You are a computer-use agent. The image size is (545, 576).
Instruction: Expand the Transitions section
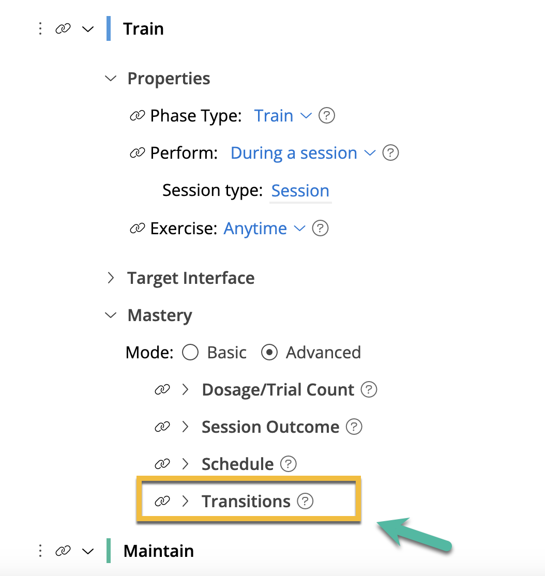[x=186, y=501]
